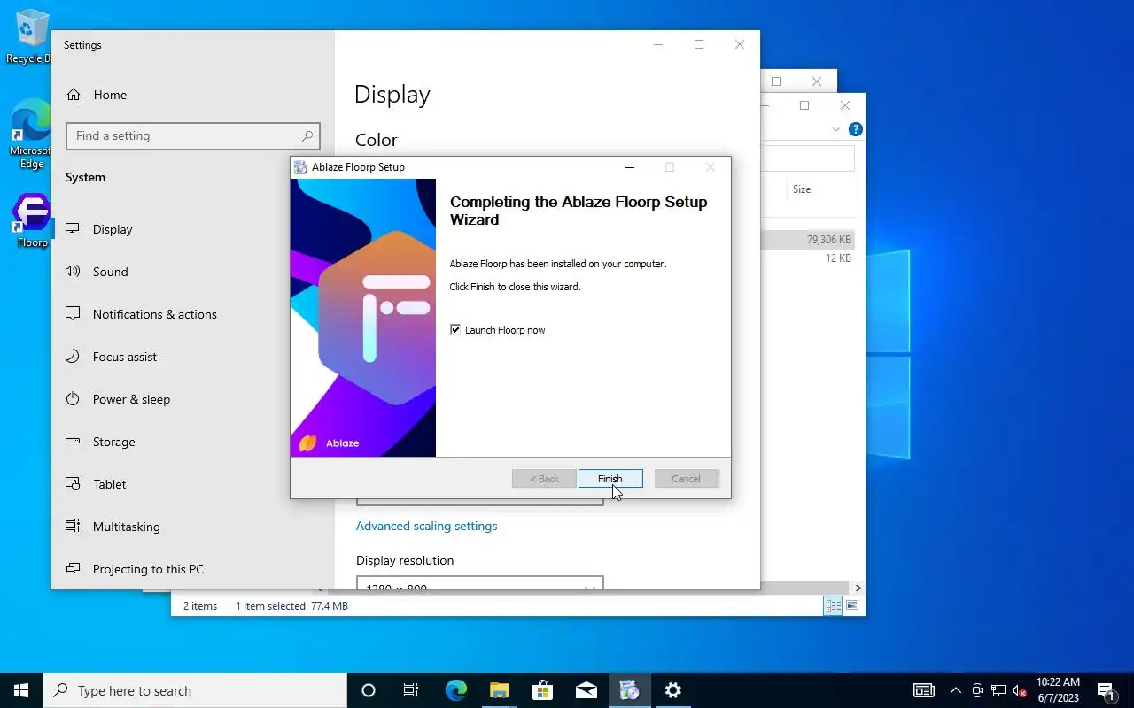Click the File Explorer scrollbar right arrow

pos(858,588)
